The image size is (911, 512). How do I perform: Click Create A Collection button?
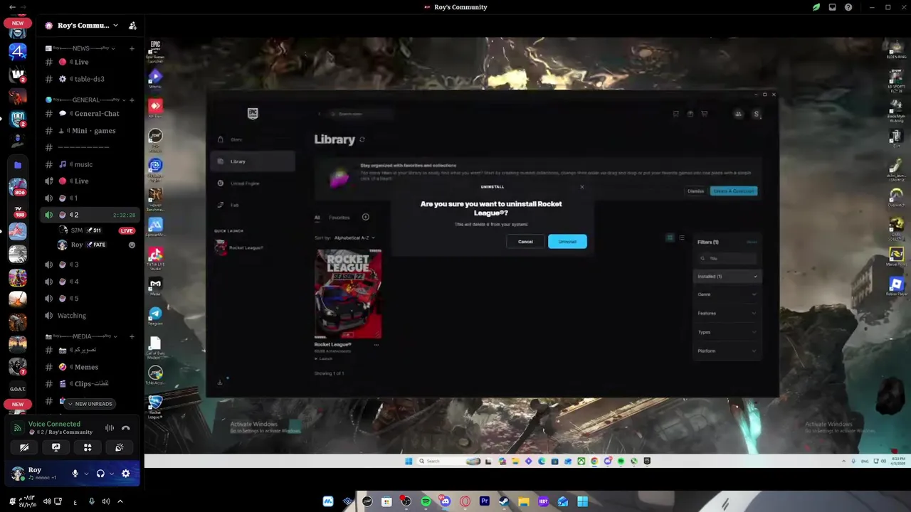tap(734, 191)
